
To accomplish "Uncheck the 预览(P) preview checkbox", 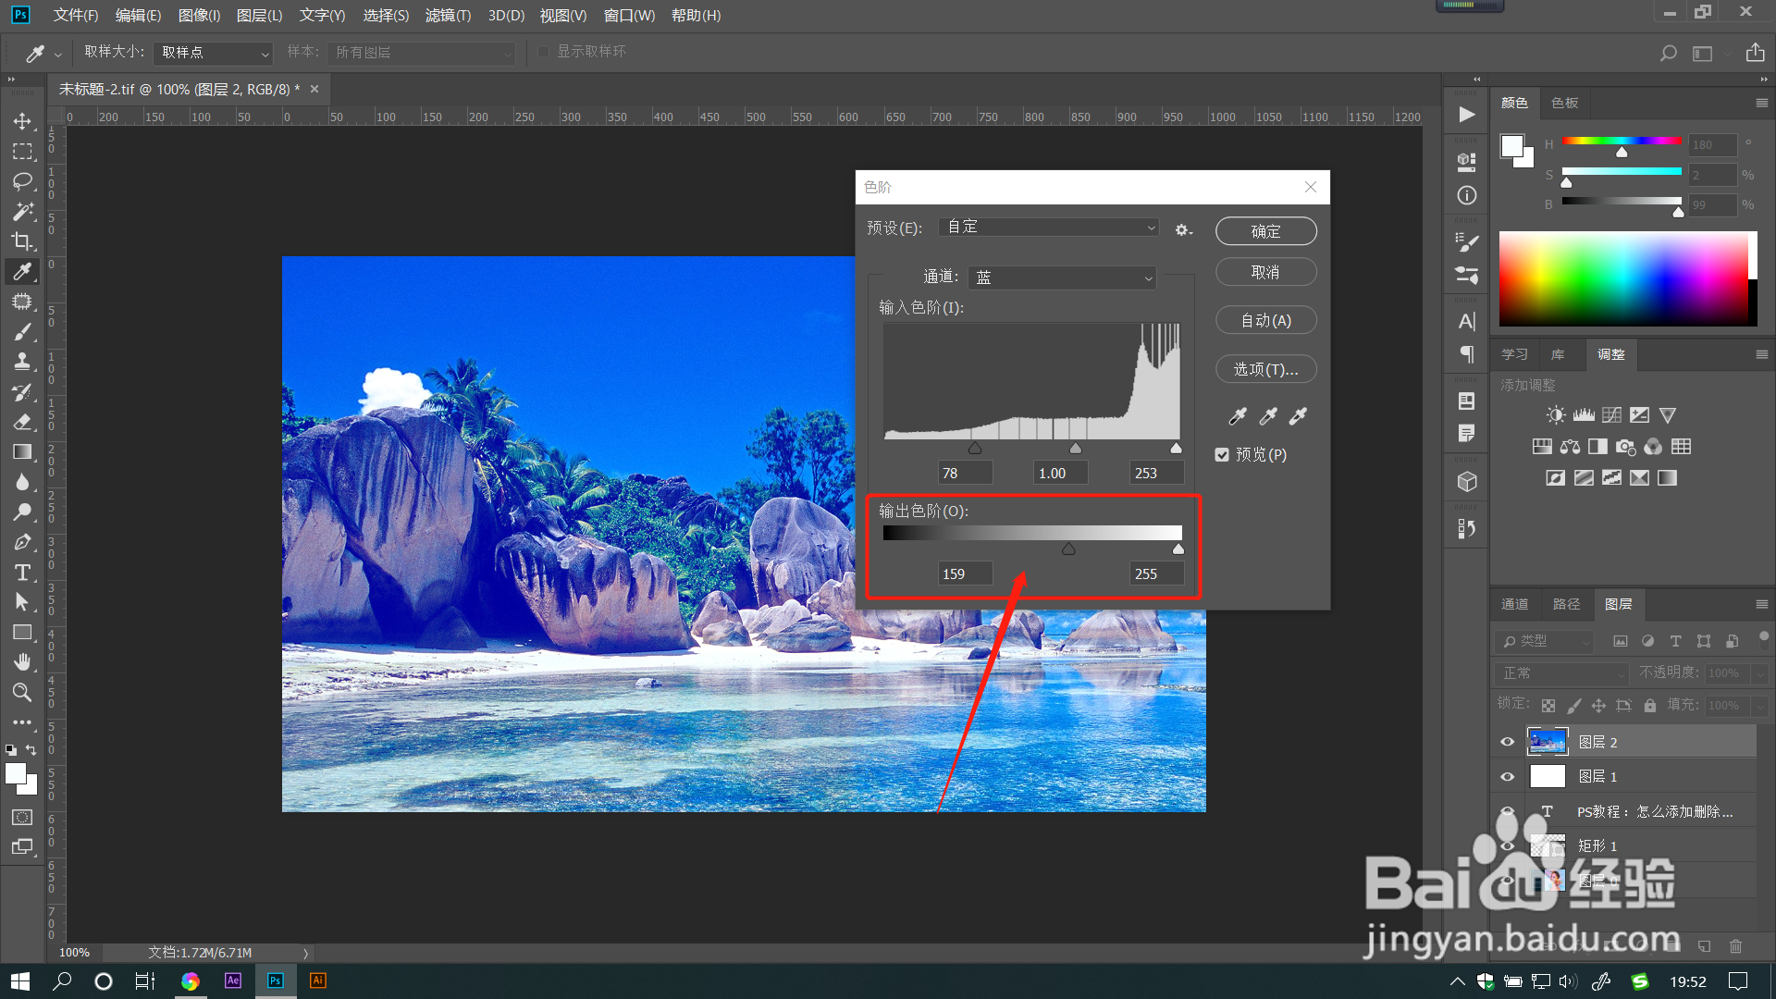I will click(1222, 455).
